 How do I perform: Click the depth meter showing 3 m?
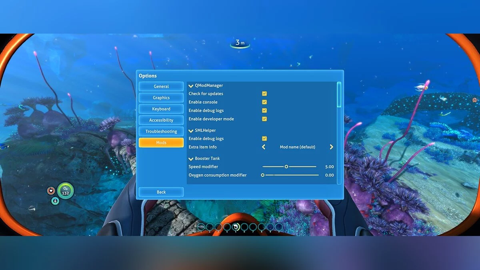[240, 42]
